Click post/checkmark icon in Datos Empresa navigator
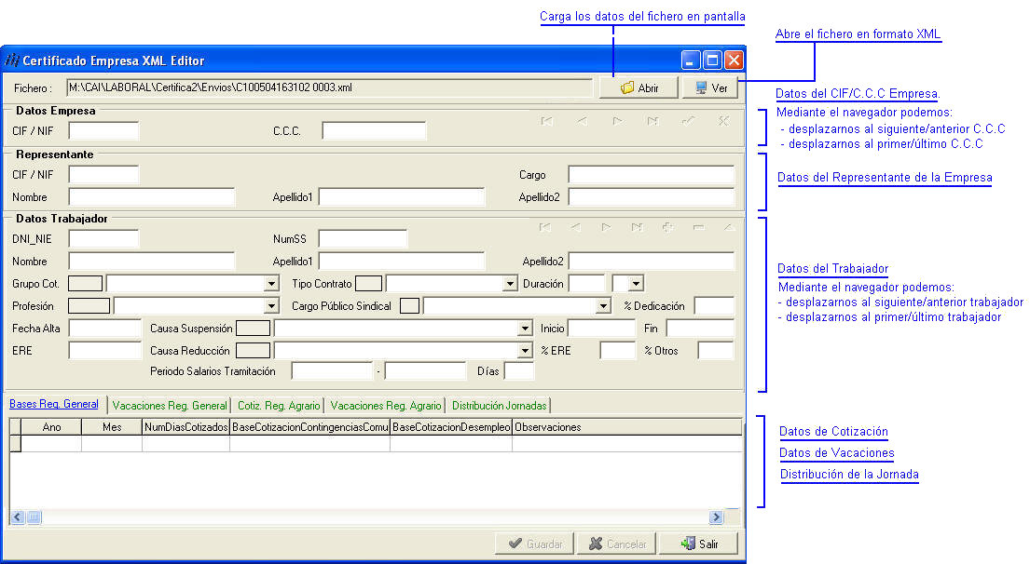1030x564 pixels. pyautogui.click(x=688, y=121)
